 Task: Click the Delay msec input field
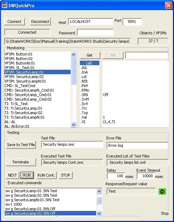(116, 176)
